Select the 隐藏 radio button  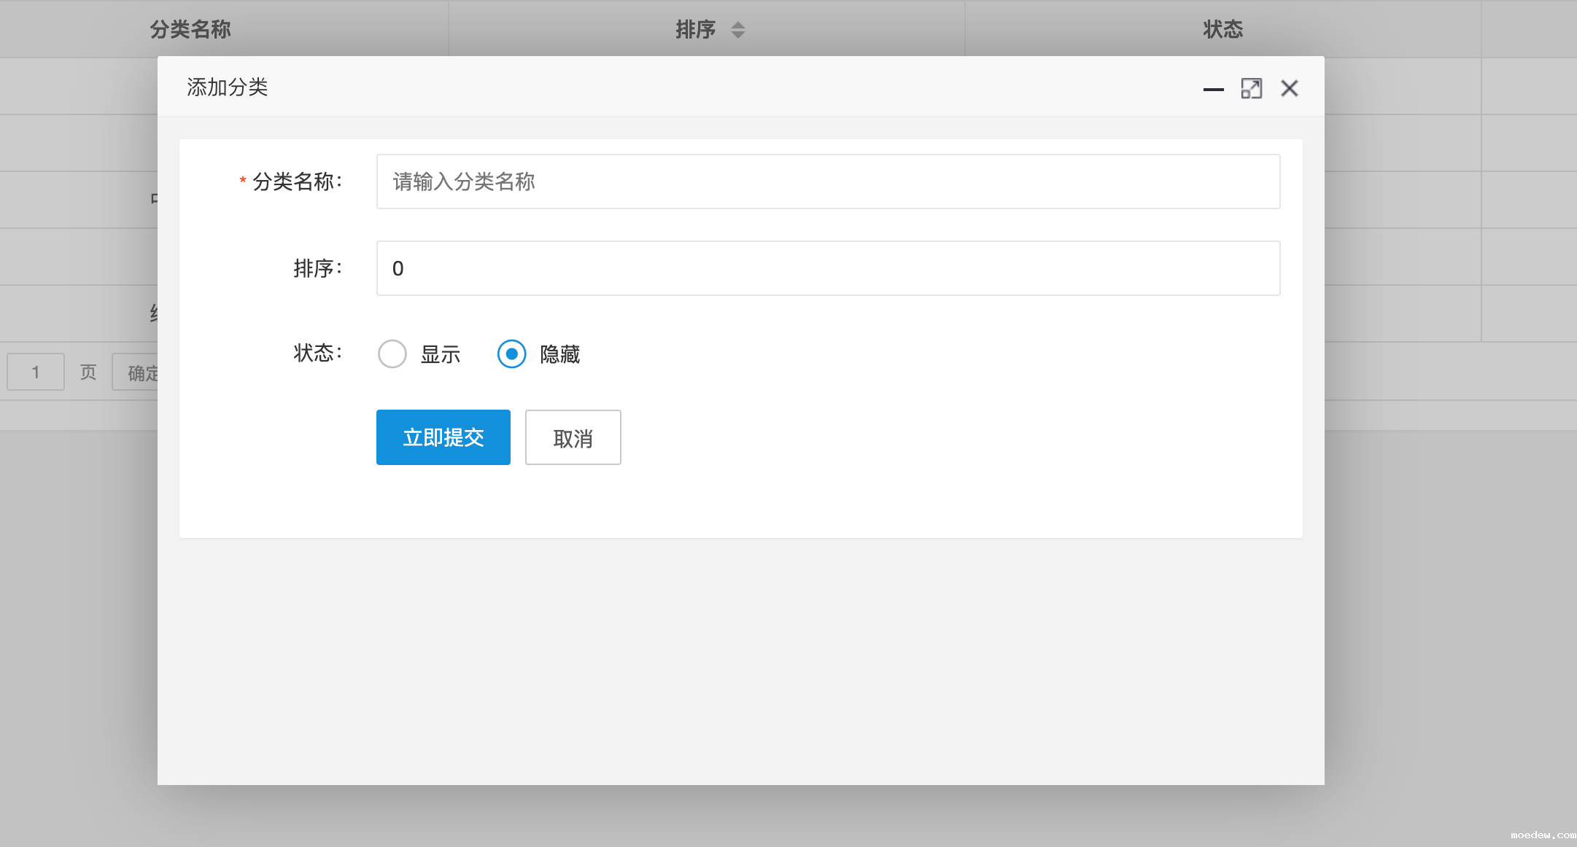point(511,354)
